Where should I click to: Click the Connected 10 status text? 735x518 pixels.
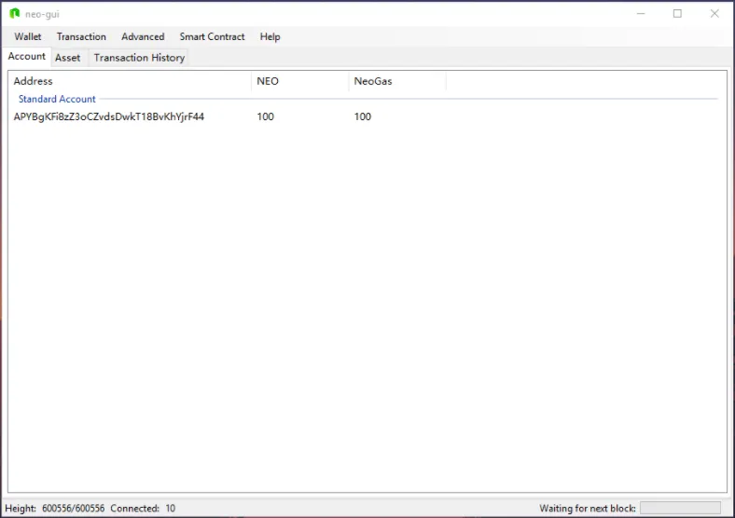tap(143, 508)
